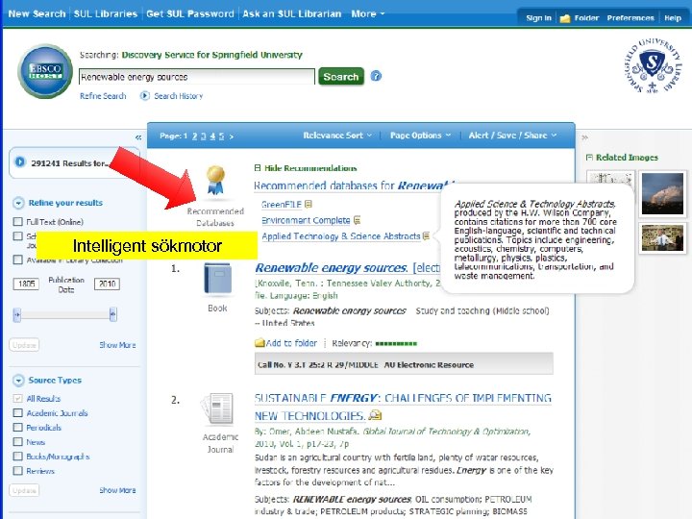Open Environment Complete description note icon

click(357, 220)
